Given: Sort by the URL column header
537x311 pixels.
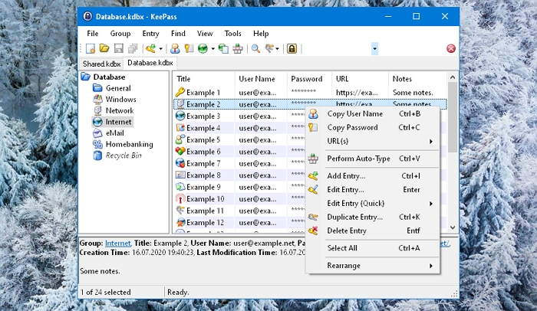Looking at the screenshot, I should (x=361, y=79).
